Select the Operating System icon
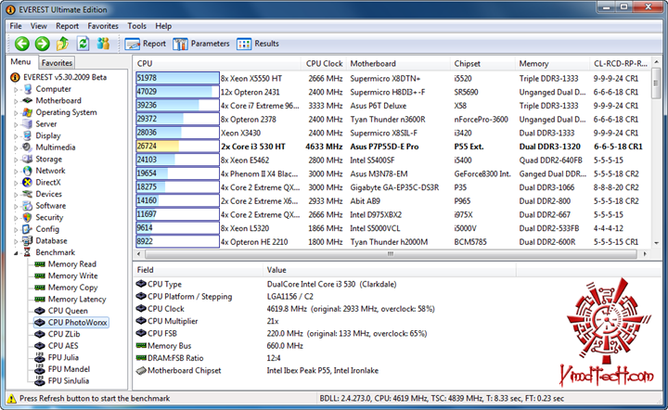Image resolution: width=668 pixels, height=410 pixels. pyautogui.click(x=28, y=112)
